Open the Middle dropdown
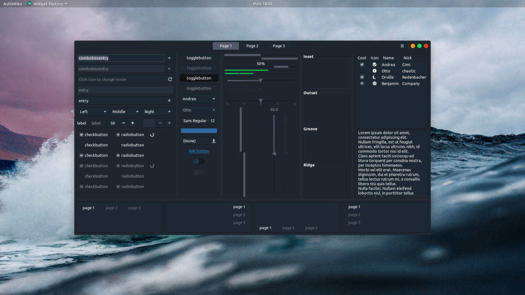 (125, 112)
